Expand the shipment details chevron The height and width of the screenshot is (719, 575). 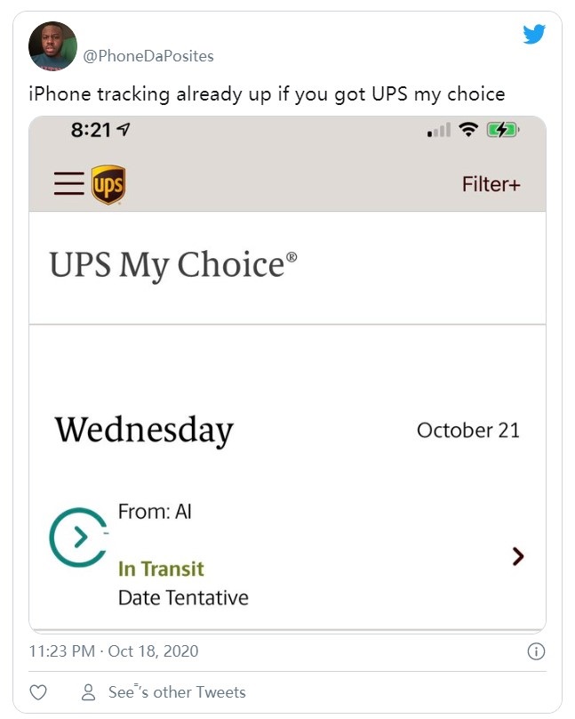[518, 557]
